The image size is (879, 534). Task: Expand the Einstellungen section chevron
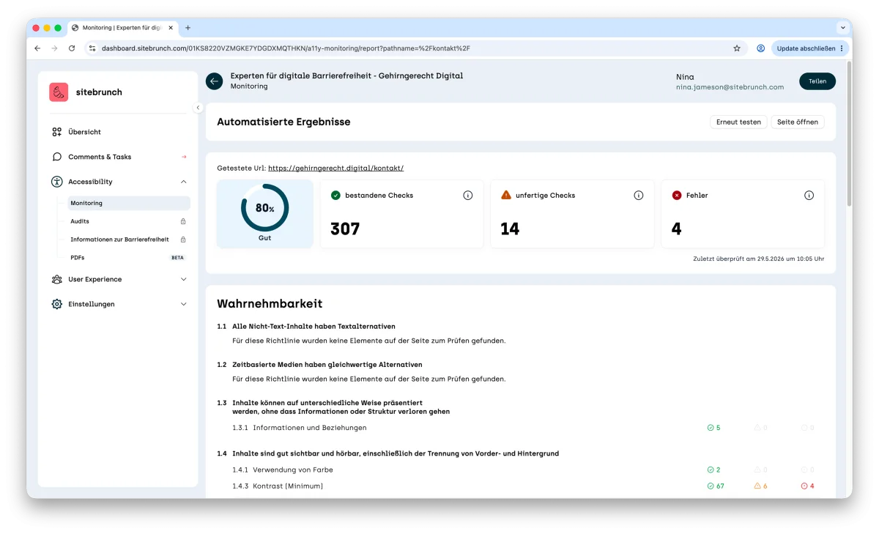(183, 304)
